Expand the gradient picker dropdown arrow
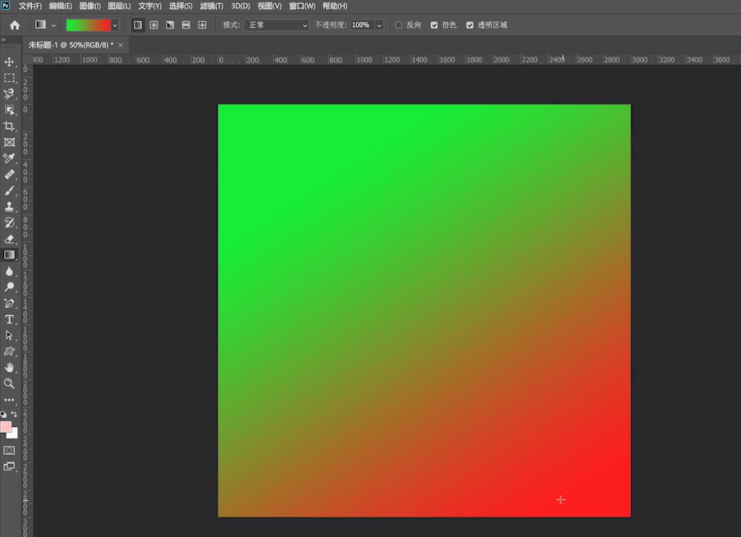The width and height of the screenshot is (741, 537). (x=115, y=25)
